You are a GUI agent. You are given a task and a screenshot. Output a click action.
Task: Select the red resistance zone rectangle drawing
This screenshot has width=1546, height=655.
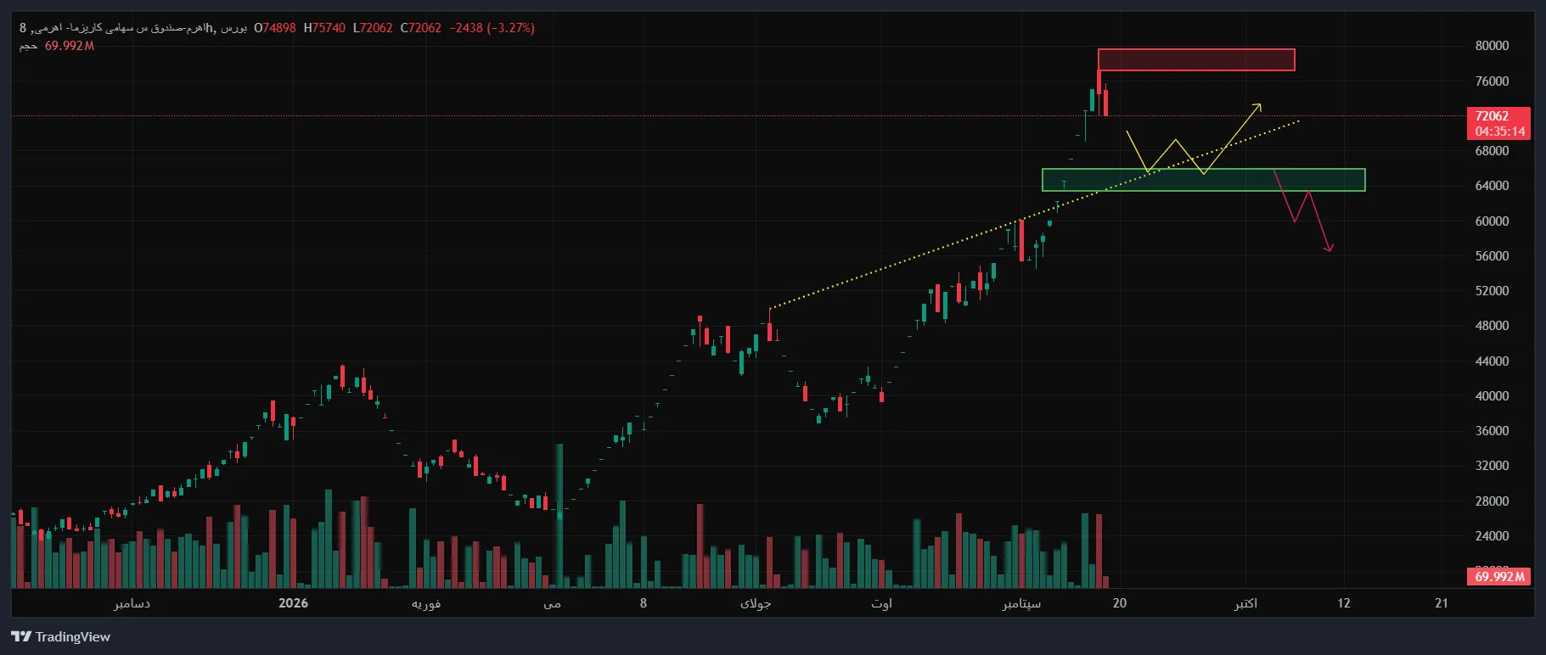pos(1196,59)
